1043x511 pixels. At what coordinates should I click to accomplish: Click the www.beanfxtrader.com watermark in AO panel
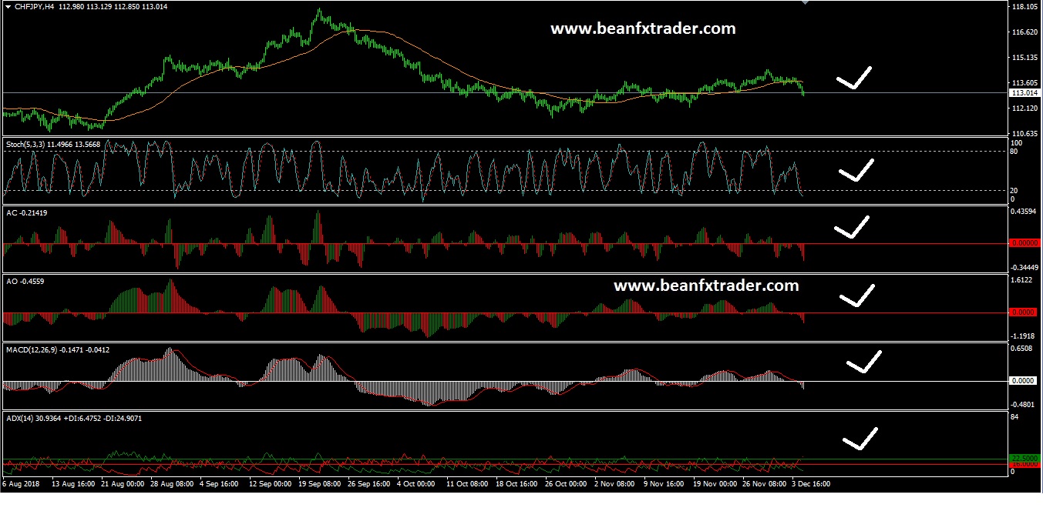pos(706,286)
